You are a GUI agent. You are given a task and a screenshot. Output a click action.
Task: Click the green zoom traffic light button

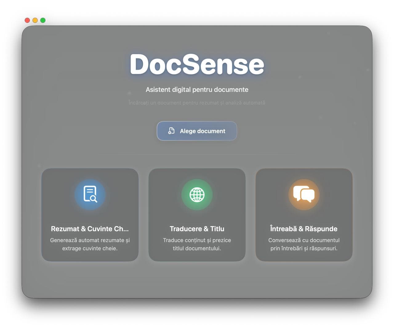click(x=42, y=20)
